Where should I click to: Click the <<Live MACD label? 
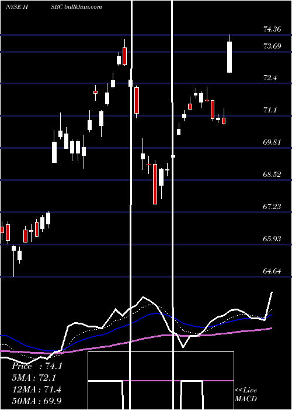point(246,395)
